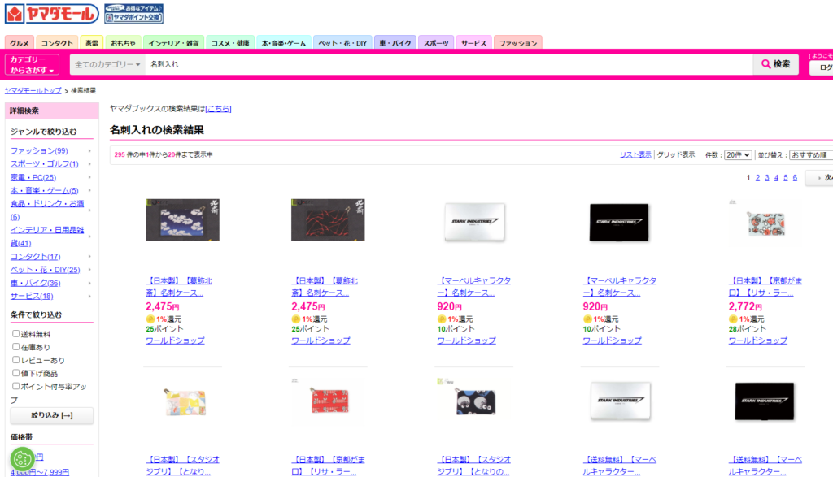Open the コスメ・健康 tab
This screenshot has height=477, width=833.
(230, 43)
